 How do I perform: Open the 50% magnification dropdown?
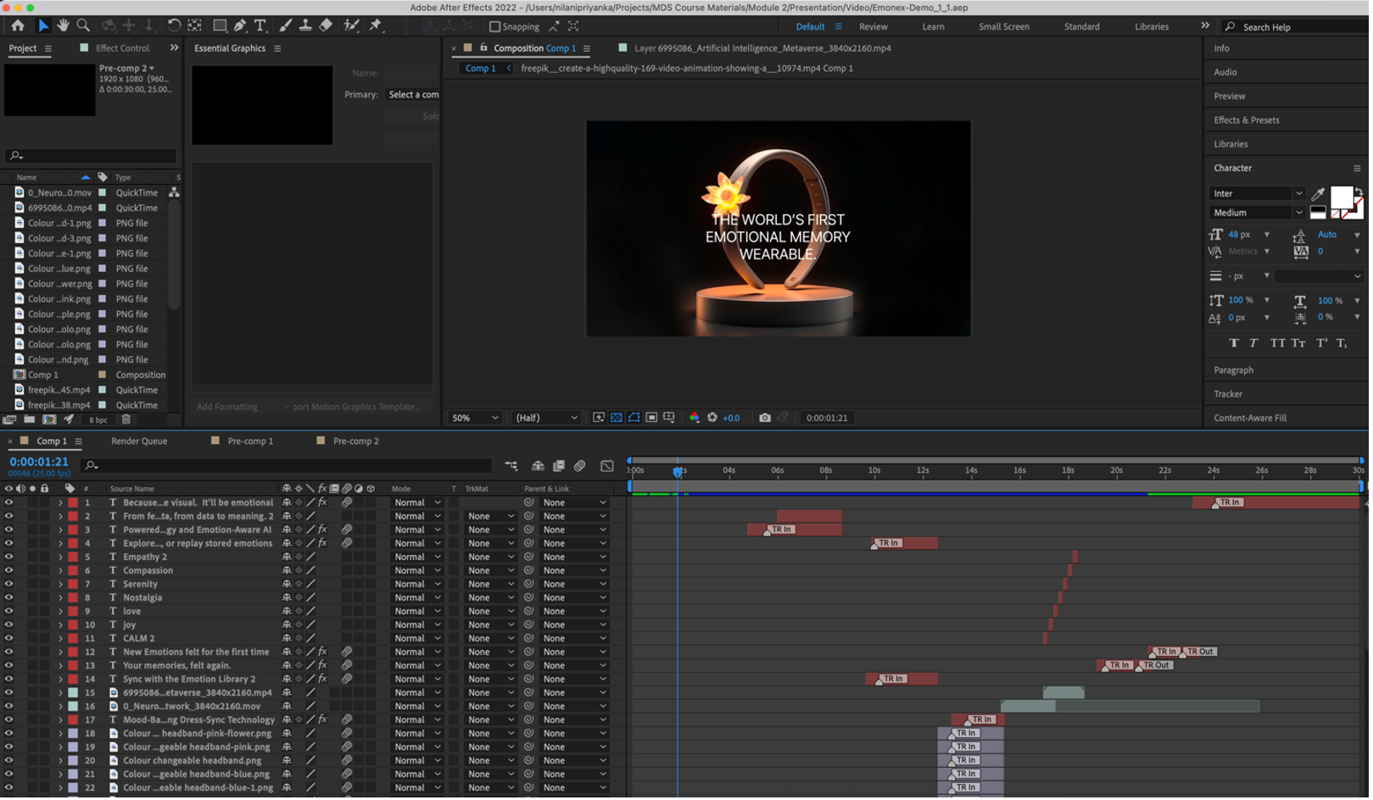pyautogui.click(x=474, y=418)
